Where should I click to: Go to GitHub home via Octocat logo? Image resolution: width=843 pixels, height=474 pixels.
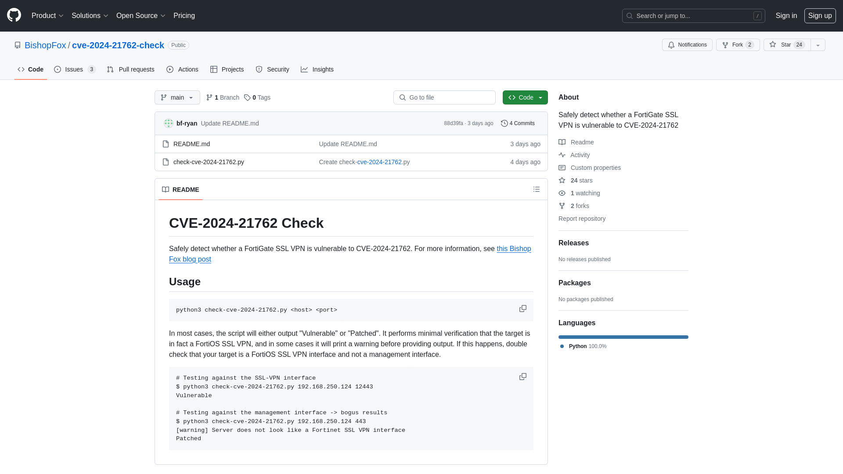[x=14, y=15]
